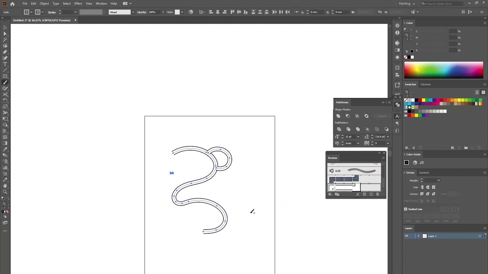
Task: Switch Swatches panel to list view
Action: coord(477,92)
